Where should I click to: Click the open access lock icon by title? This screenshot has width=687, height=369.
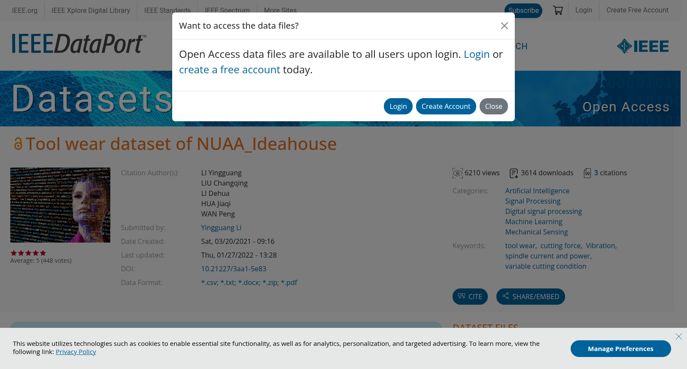(18, 144)
